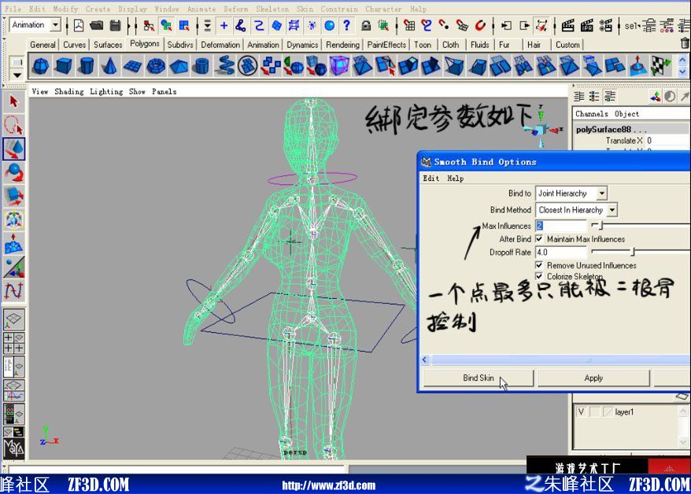Open the Channels menu in Channel Box

[591, 113]
